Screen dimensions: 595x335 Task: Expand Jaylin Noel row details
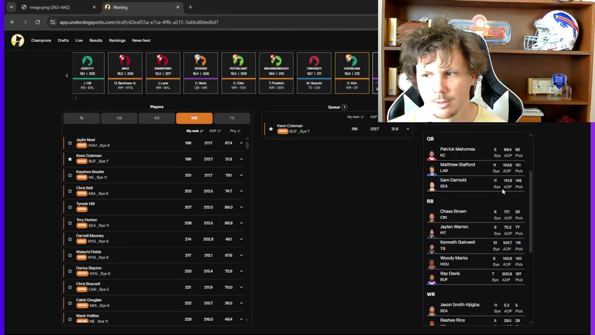coord(241,143)
